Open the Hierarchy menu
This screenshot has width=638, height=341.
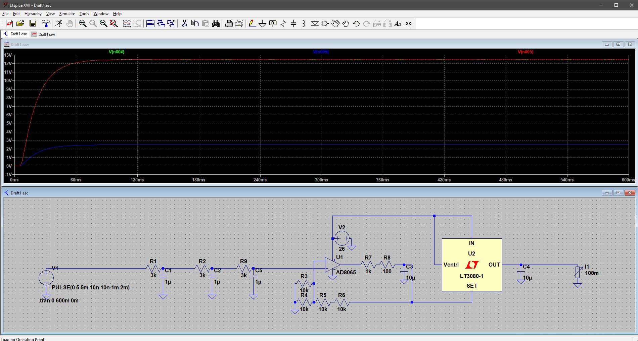[33, 14]
